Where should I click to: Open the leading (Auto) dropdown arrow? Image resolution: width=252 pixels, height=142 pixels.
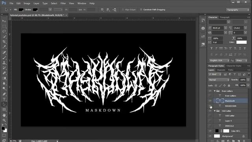coord(246,28)
